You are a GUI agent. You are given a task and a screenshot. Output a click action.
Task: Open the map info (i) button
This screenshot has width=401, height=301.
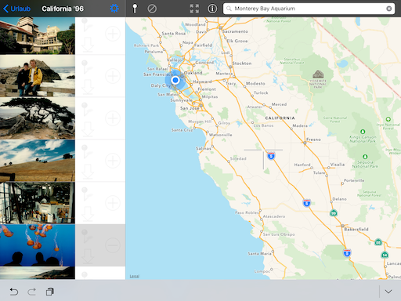pos(212,9)
